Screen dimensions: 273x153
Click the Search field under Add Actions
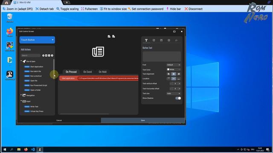31,56
